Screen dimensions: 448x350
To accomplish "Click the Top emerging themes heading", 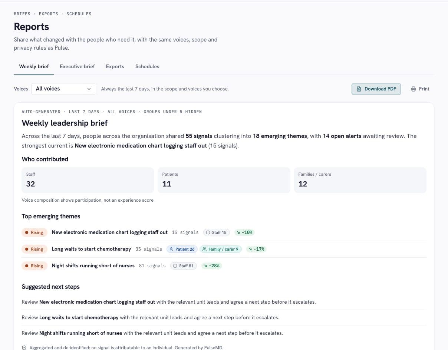I will 51,216.
